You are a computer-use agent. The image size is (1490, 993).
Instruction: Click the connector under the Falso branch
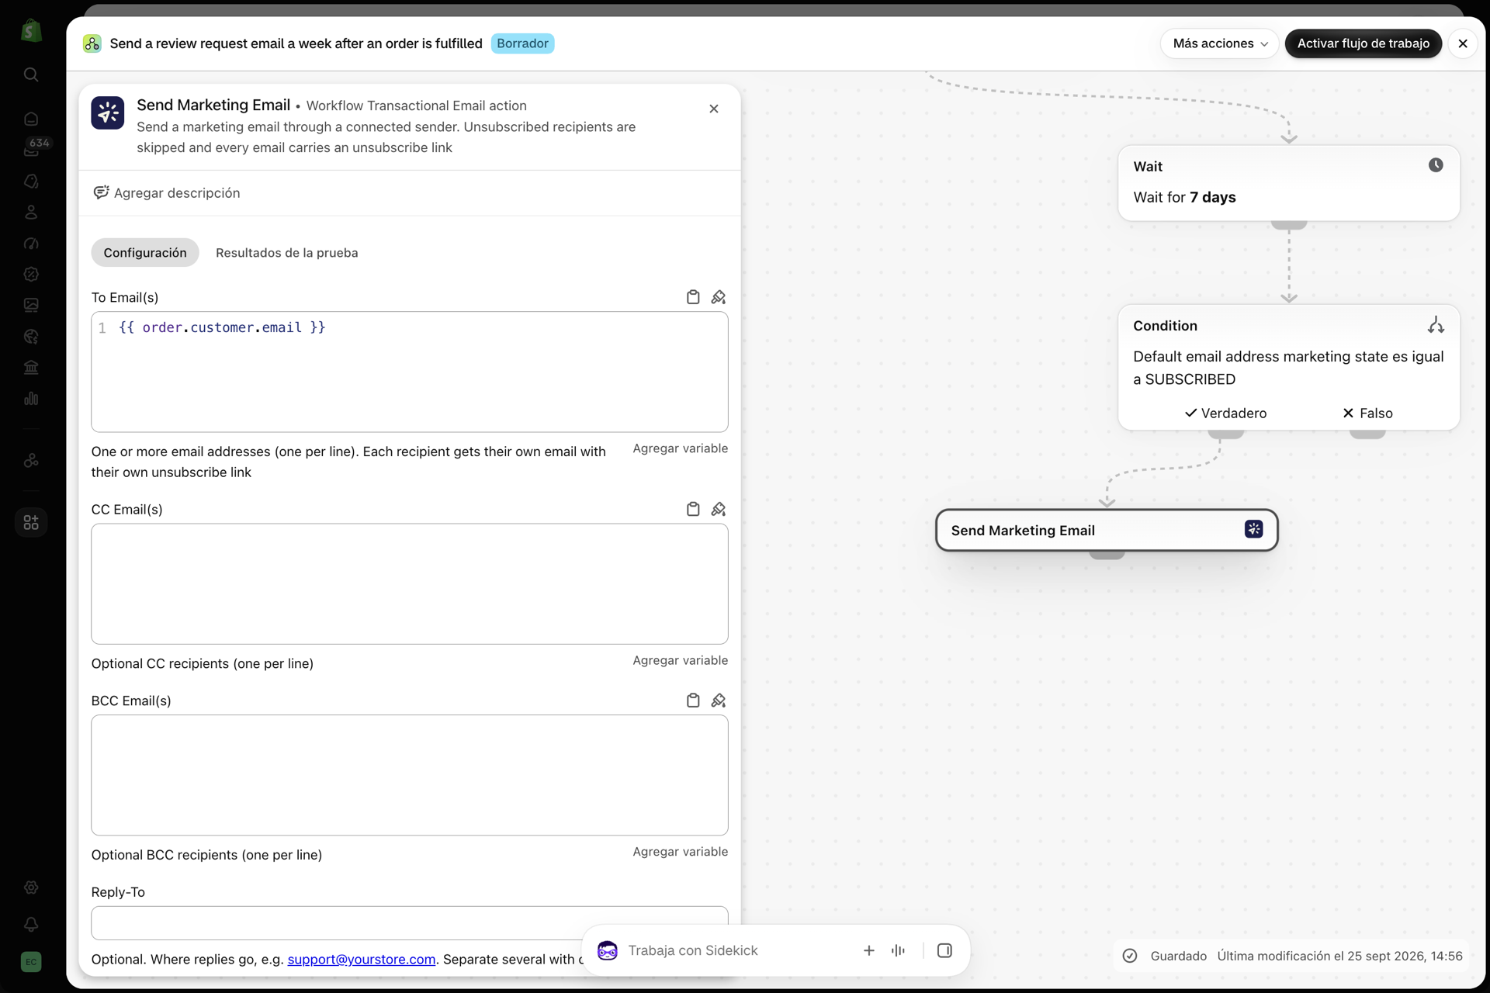1367,434
